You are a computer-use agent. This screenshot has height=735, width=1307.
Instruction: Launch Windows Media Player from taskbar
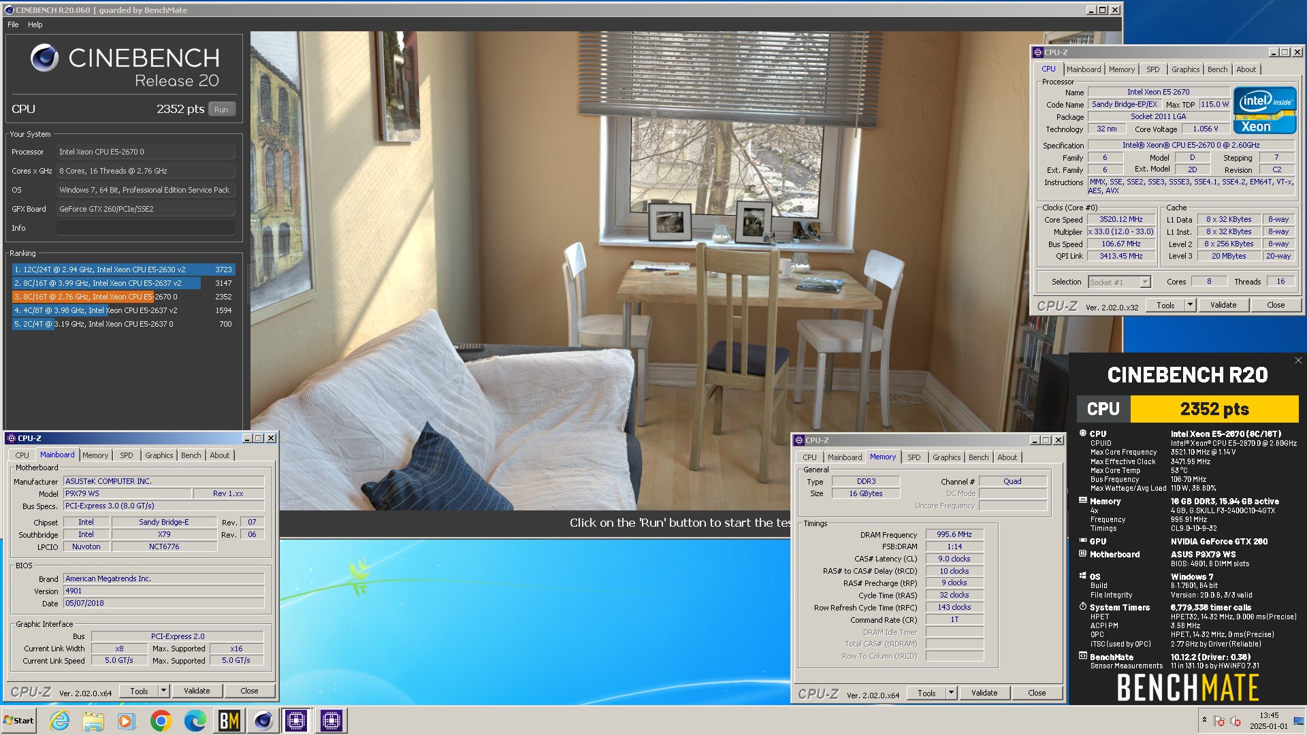click(x=127, y=721)
